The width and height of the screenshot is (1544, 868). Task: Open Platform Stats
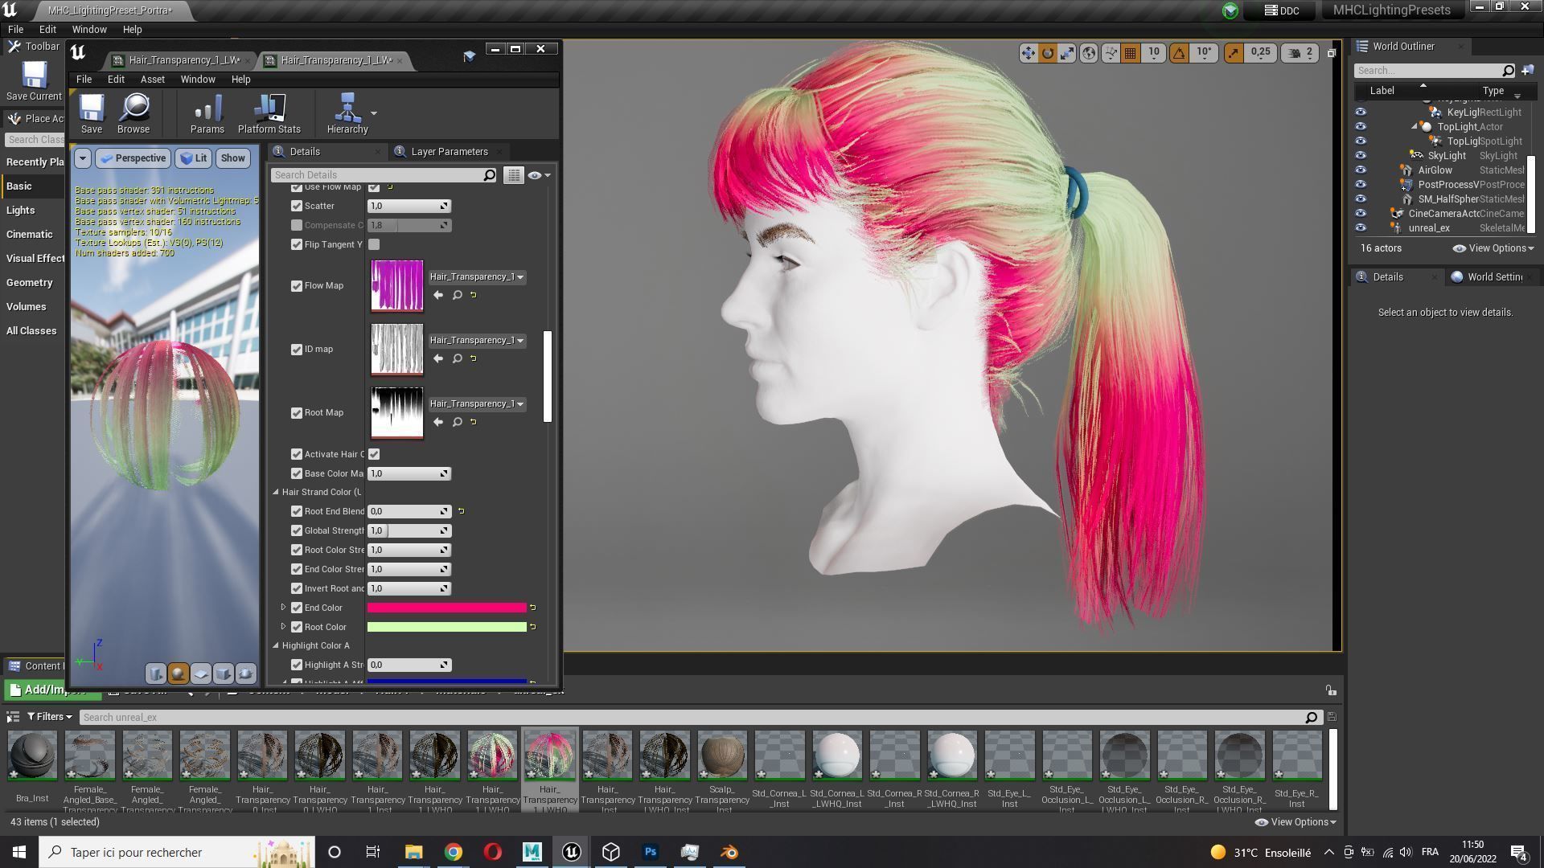[269, 113]
